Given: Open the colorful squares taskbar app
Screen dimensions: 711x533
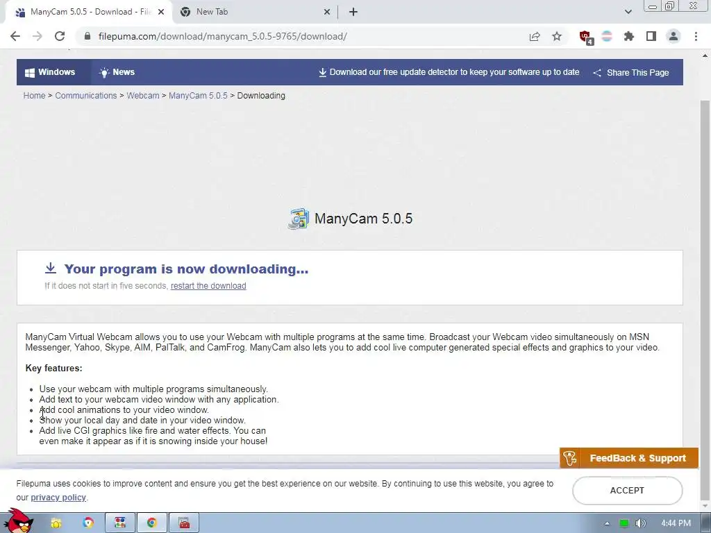Looking at the screenshot, I should pos(120,523).
